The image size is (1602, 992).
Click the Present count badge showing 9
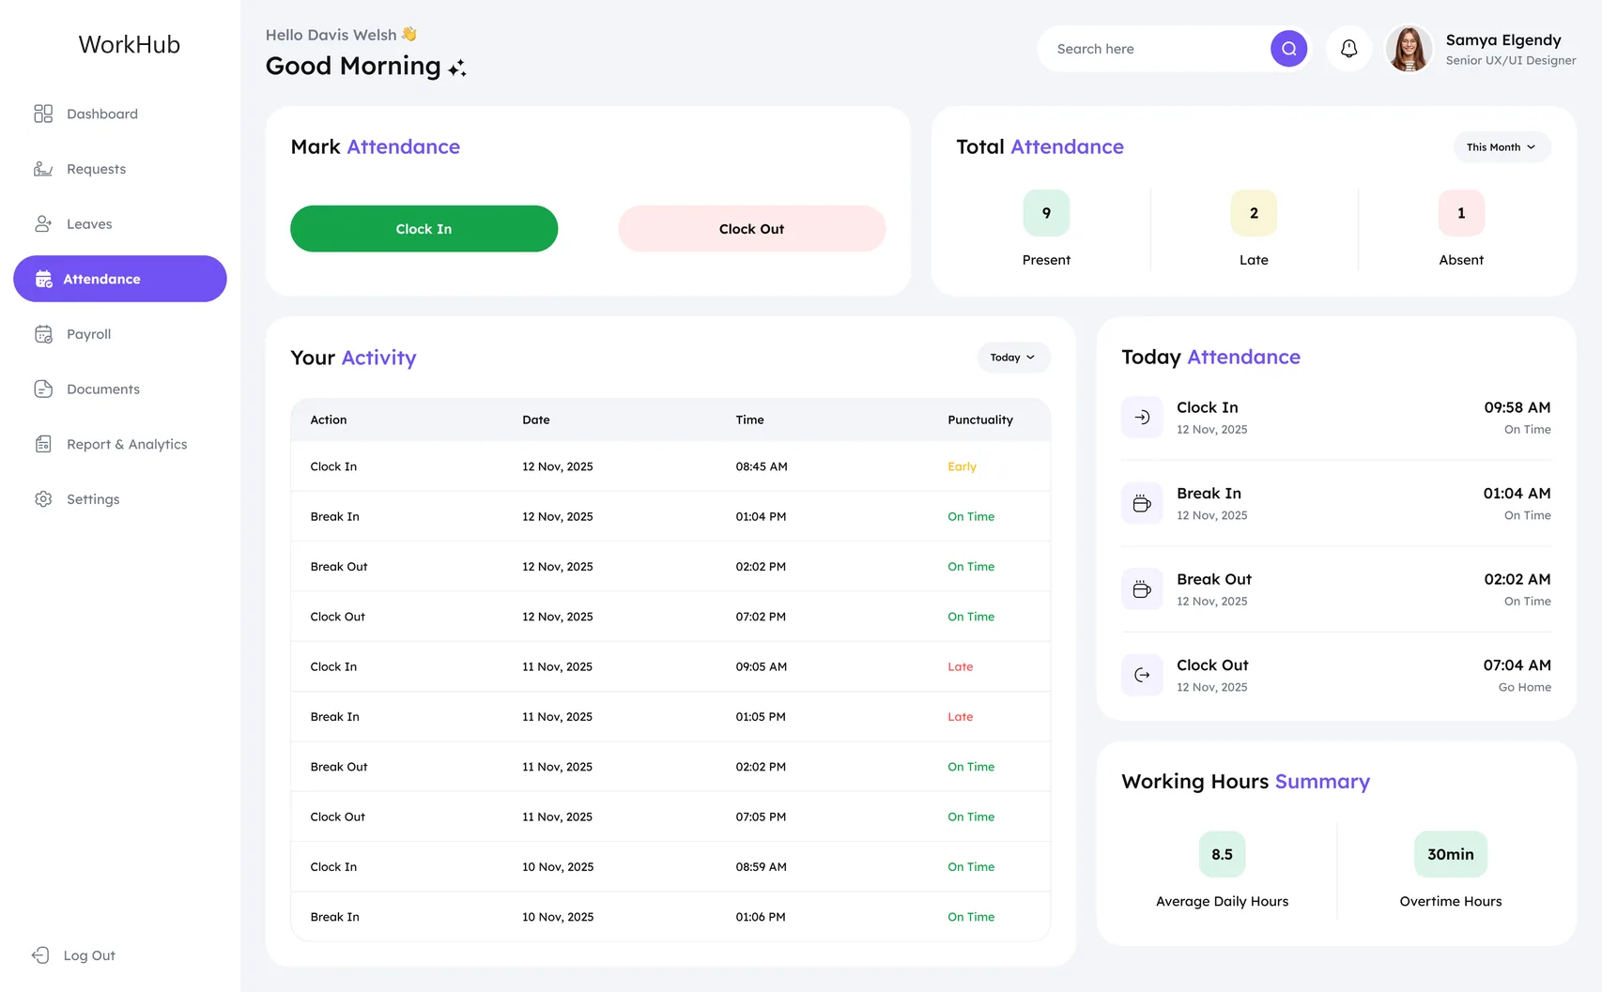pyautogui.click(x=1046, y=213)
